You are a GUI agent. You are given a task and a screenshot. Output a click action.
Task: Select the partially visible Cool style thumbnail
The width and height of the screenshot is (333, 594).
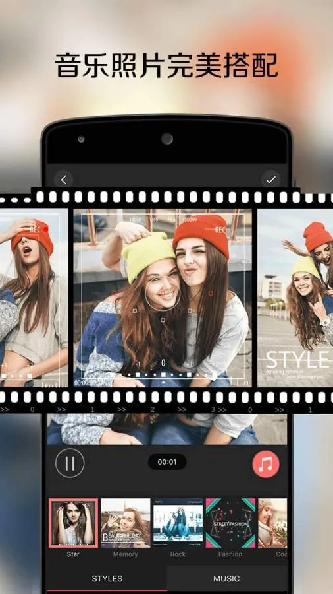(272, 523)
